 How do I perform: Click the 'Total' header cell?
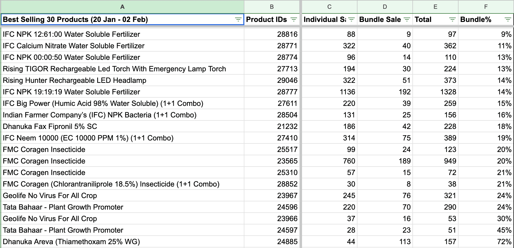coord(435,19)
